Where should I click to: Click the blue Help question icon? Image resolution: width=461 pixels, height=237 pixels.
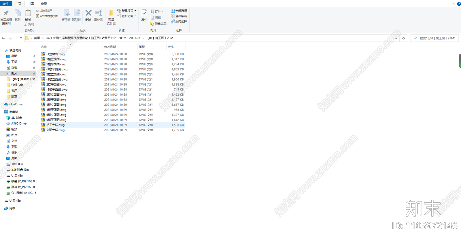[459, 4]
